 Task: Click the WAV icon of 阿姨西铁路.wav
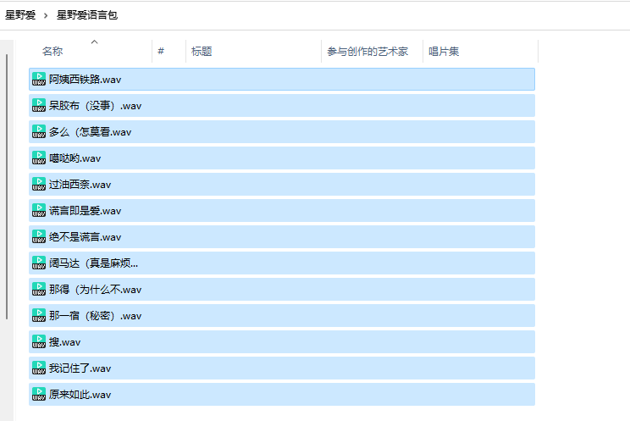point(39,79)
